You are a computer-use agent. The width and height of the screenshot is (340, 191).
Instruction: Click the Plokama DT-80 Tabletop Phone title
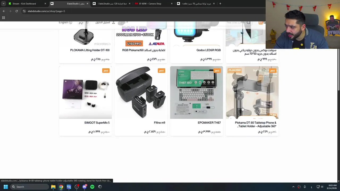pyautogui.click(x=256, y=124)
